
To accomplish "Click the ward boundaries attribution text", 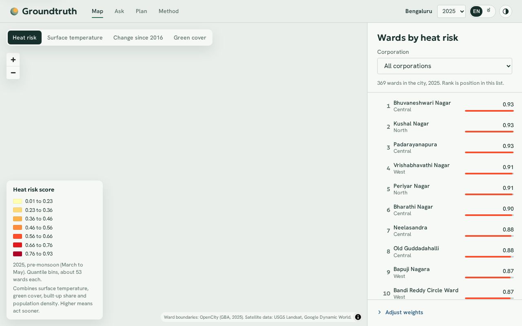I will (257, 317).
